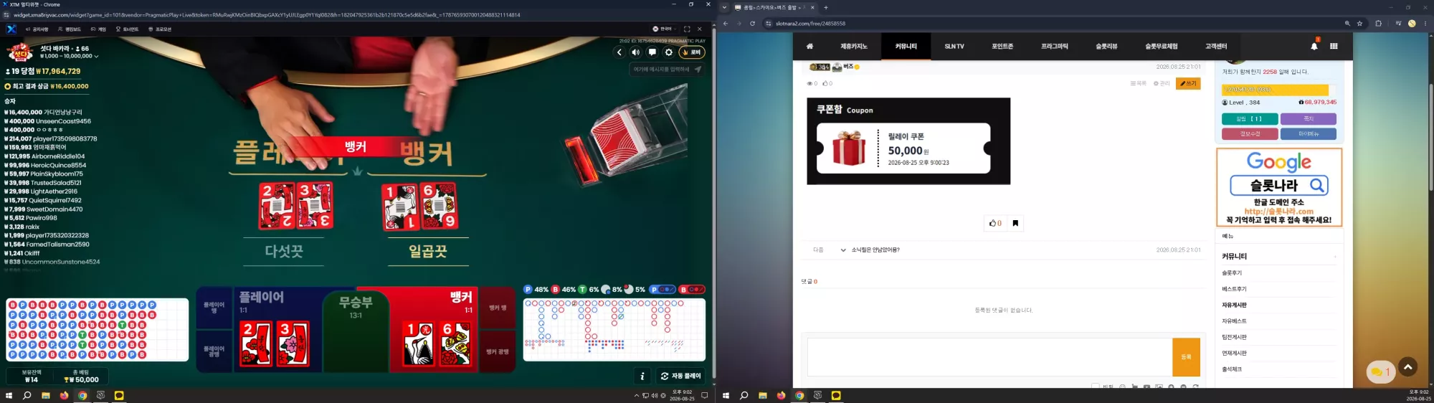The width and height of the screenshot is (1434, 403).
Task: Open next post '소닉필은 안남았어용?'
Action: pos(875,250)
